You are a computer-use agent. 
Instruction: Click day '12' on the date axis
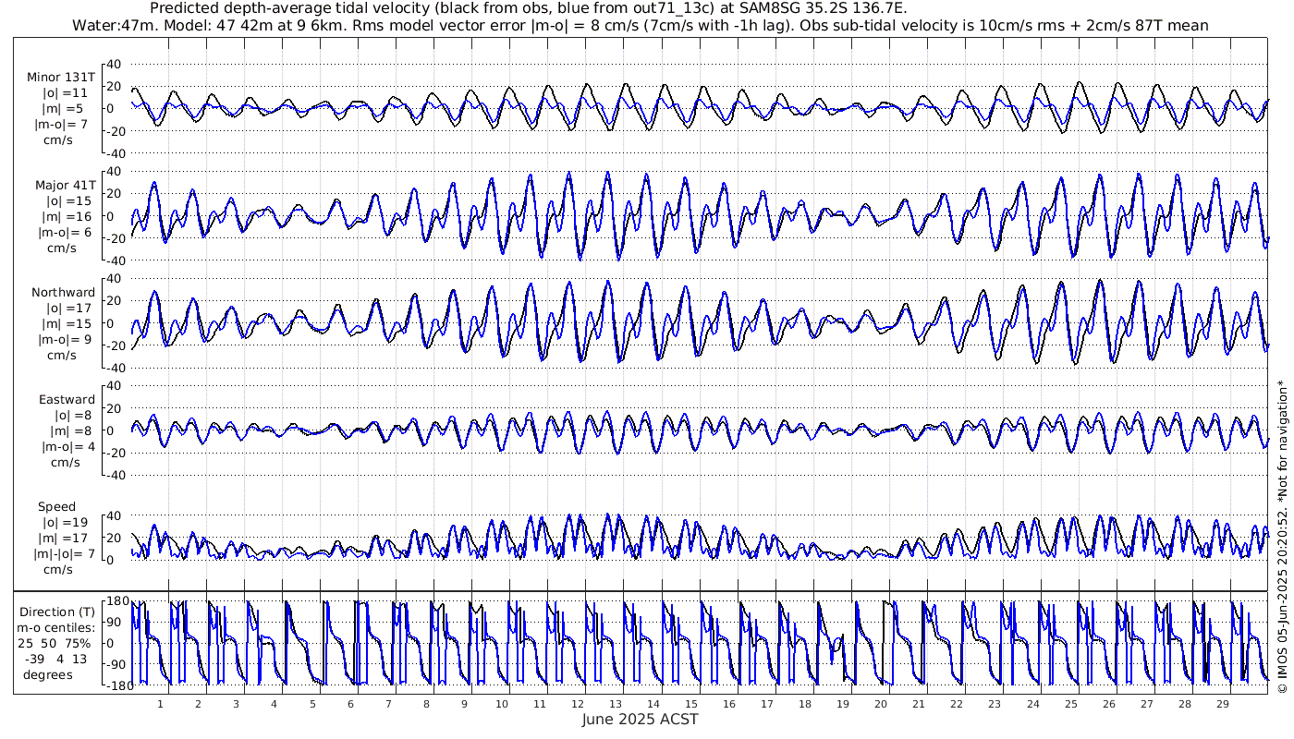(578, 704)
